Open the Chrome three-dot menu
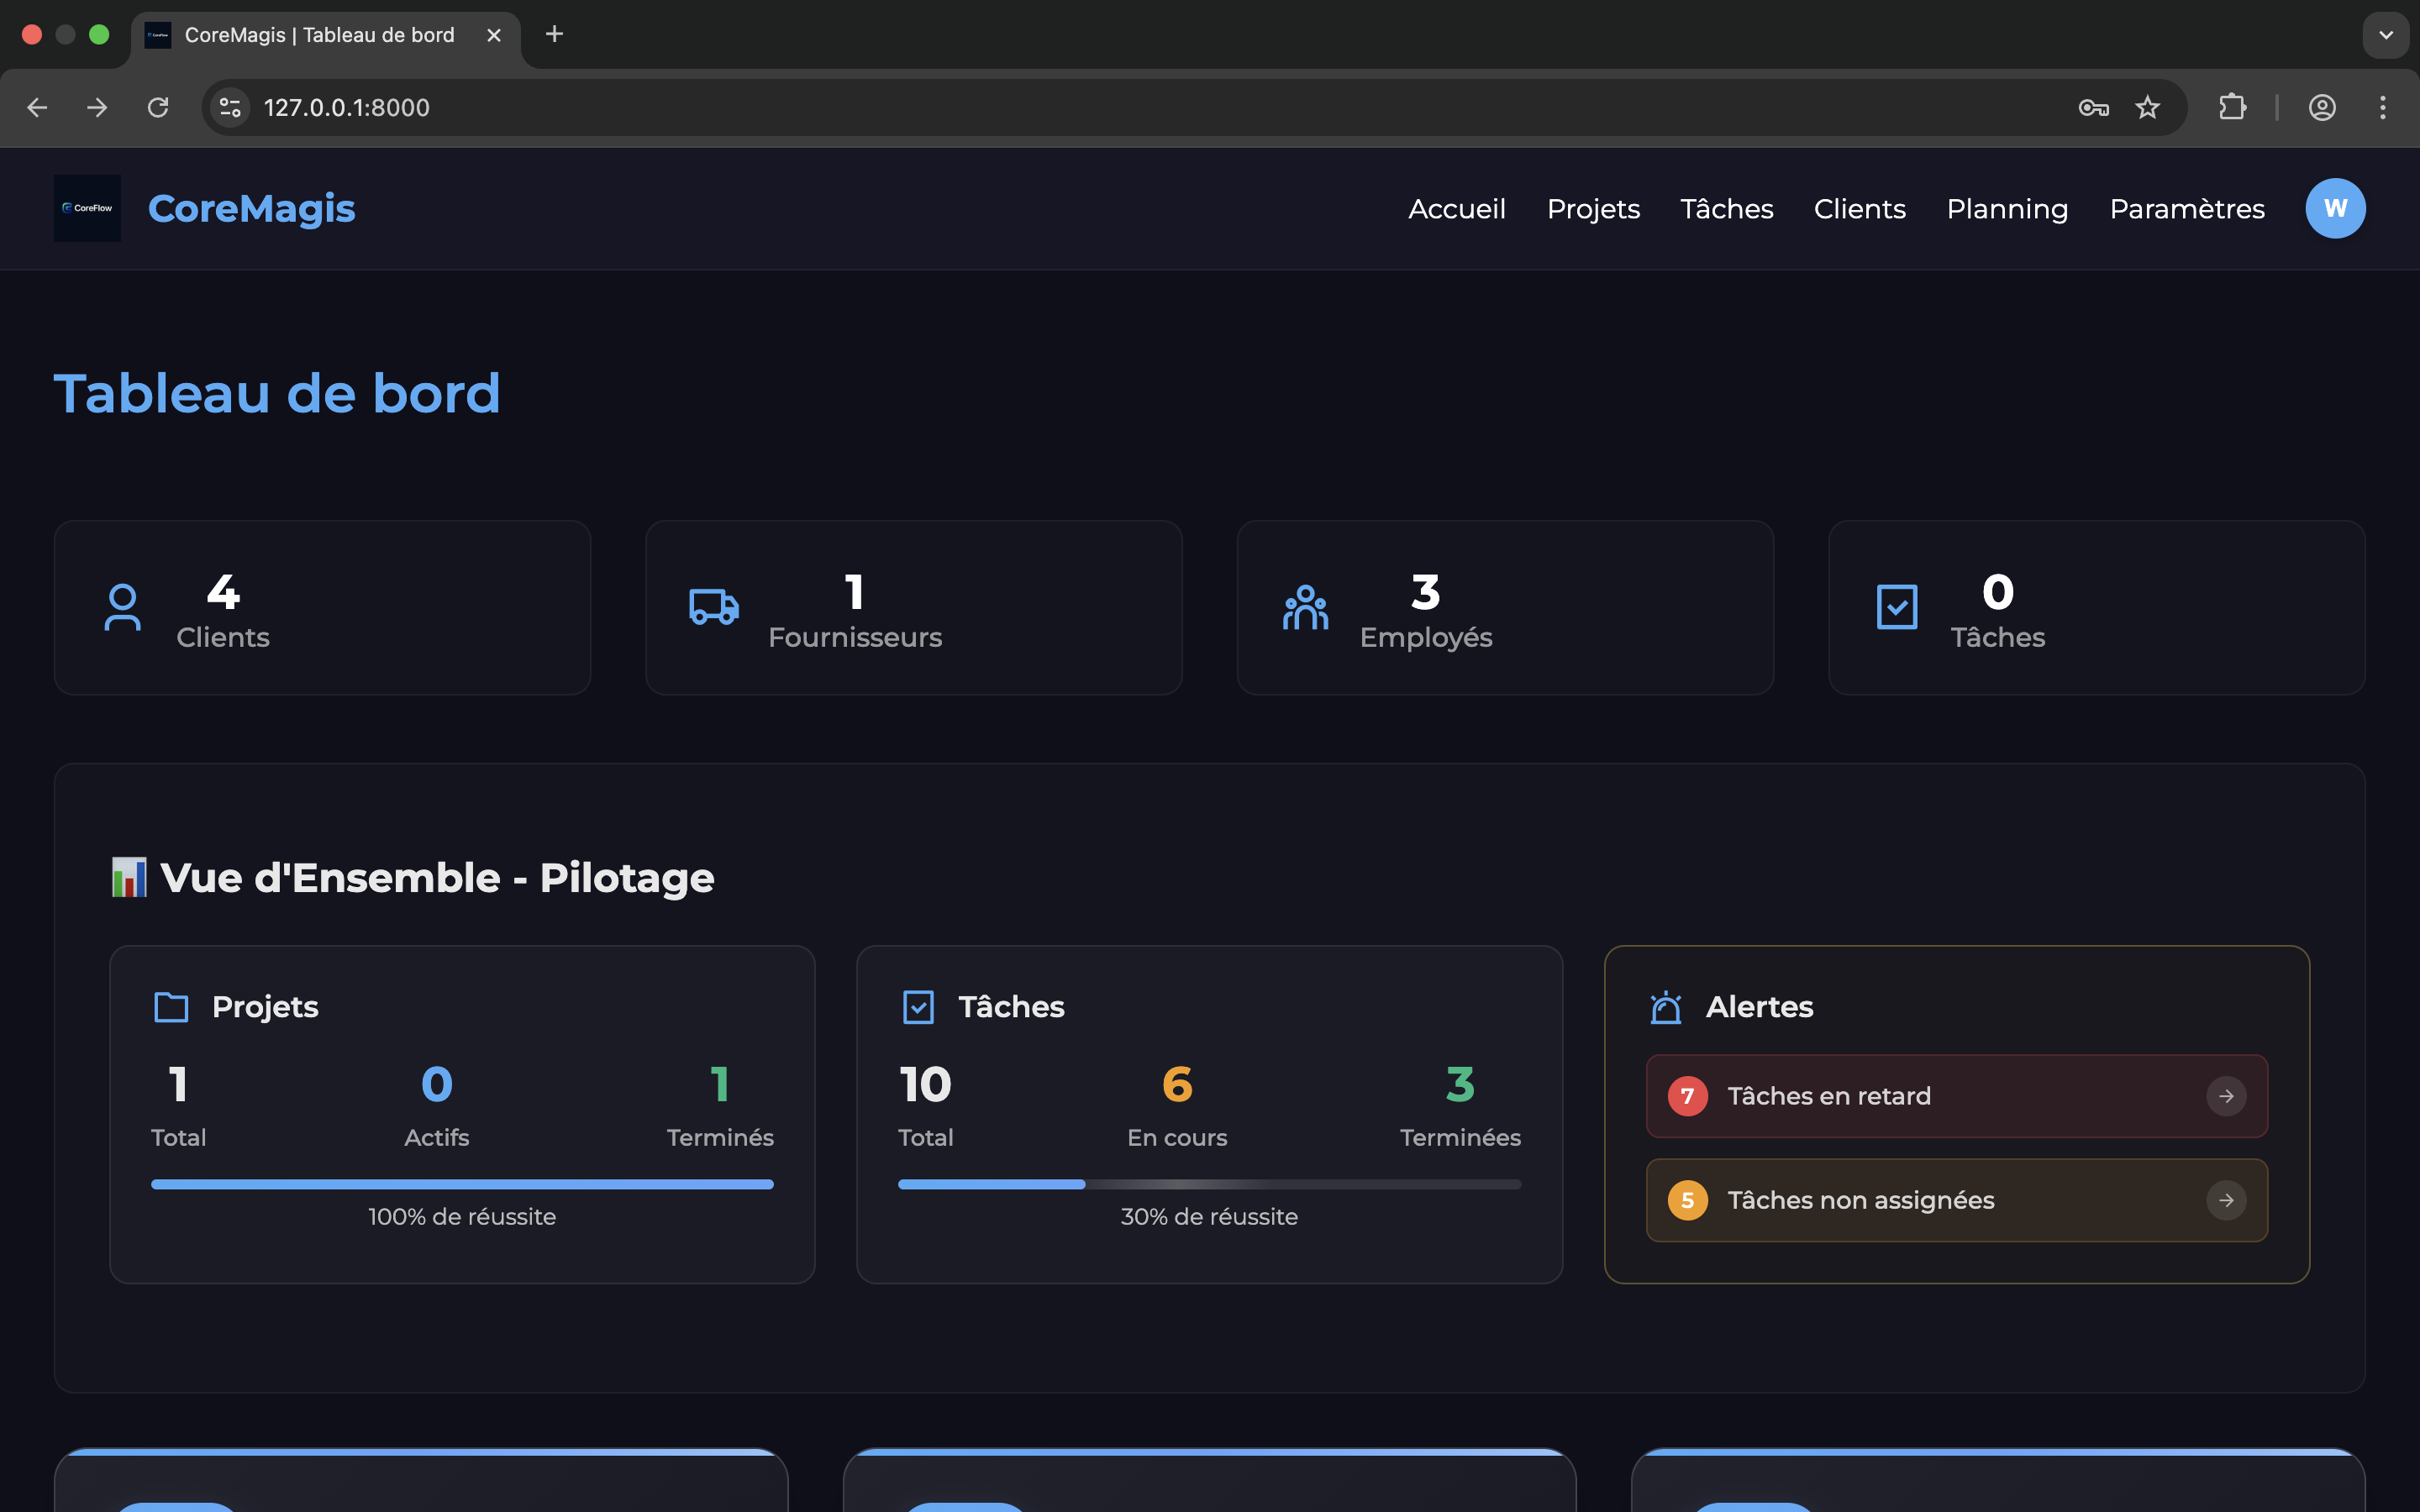2420x1512 pixels. pyautogui.click(x=2383, y=107)
